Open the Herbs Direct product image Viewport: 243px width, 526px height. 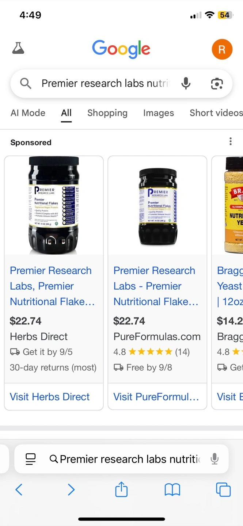pos(54,205)
